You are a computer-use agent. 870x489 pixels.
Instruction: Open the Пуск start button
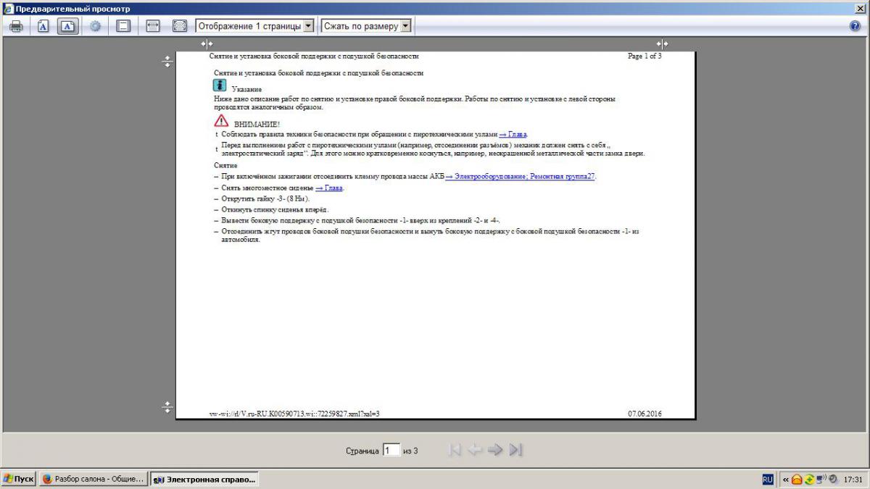tap(19, 479)
